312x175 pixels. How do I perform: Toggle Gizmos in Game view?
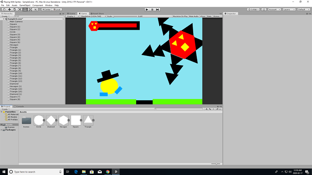[x=217, y=16]
